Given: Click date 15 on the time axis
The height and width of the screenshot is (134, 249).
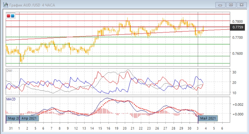Looking at the screenshot, I should [x=100, y=128].
